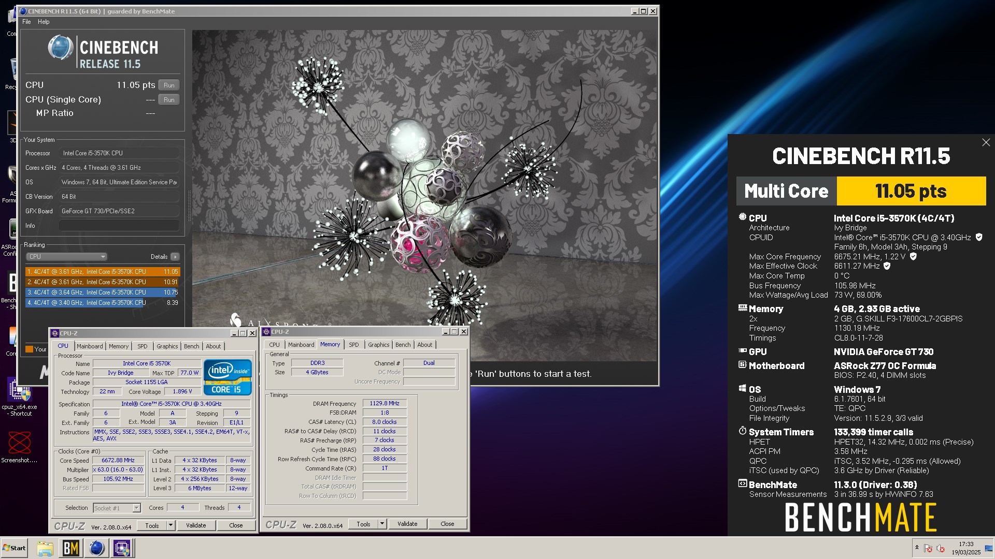Image resolution: width=995 pixels, height=559 pixels.
Task: Click shield icon beside Max Effective Clock
Action: [887, 266]
